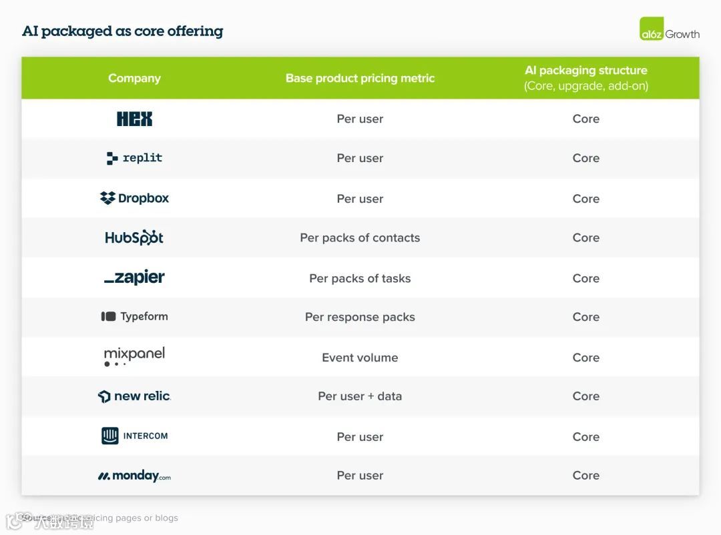Click the 'Per packs of contacts' cell

click(x=360, y=237)
